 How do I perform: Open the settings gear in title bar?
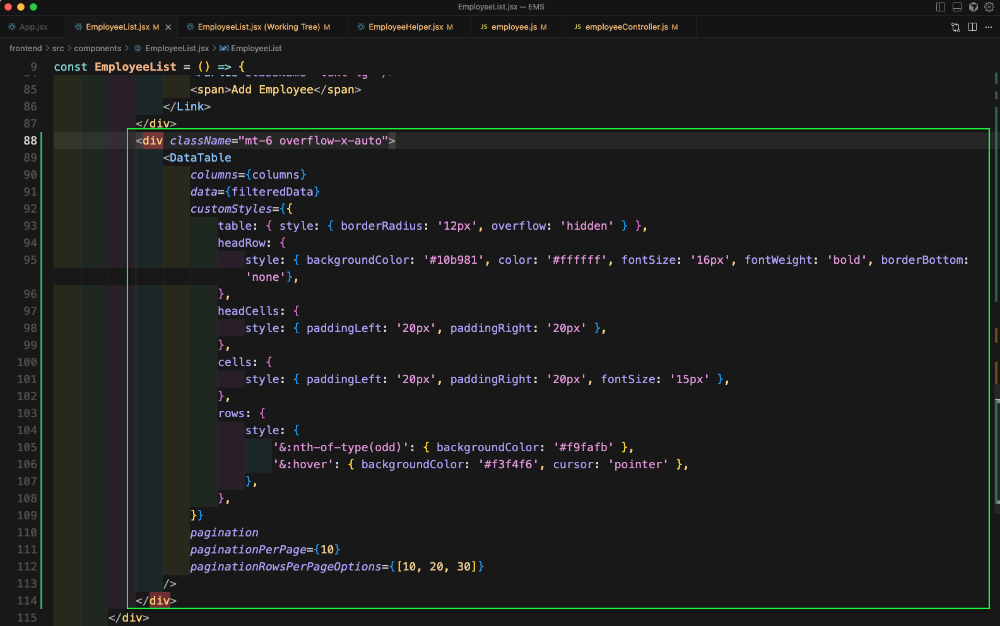(x=989, y=7)
